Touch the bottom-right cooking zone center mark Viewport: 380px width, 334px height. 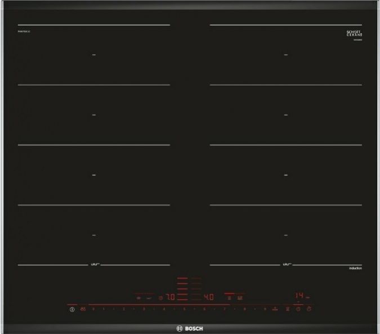286,235
